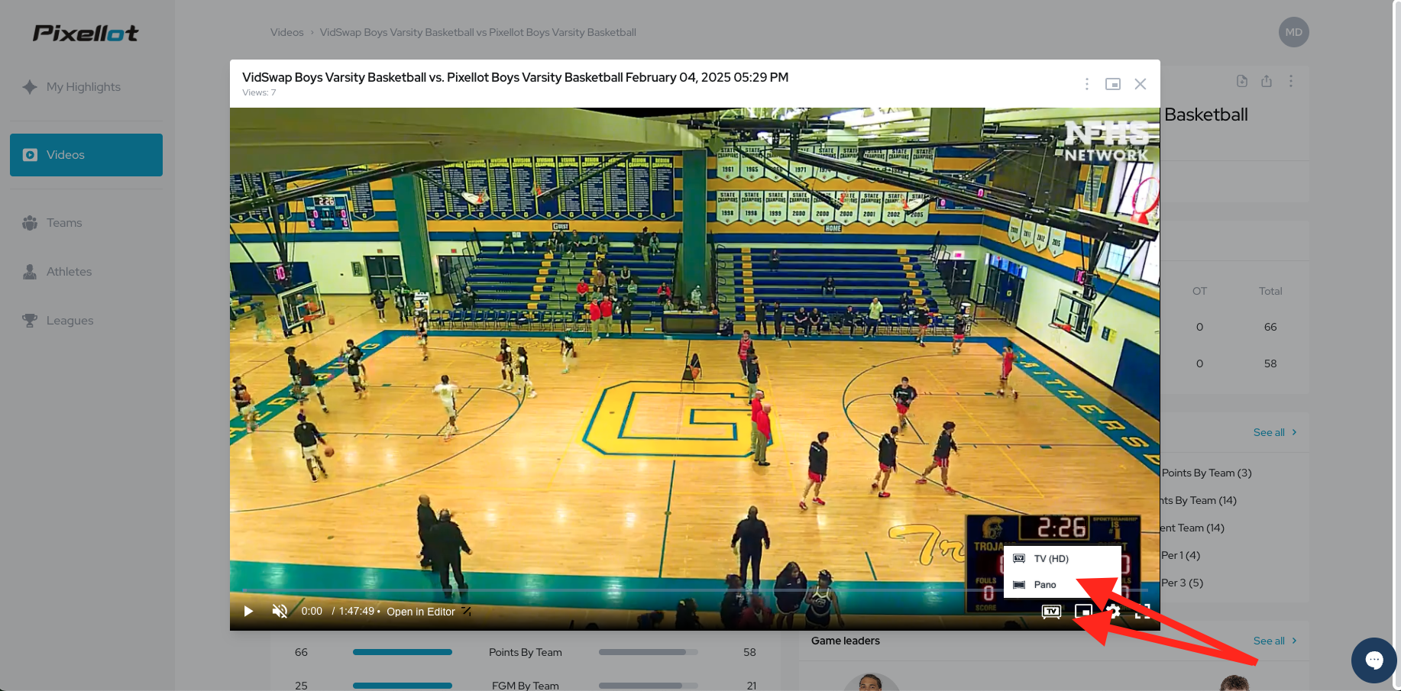Click the video progress bar
The height and width of the screenshot is (691, 1401).
(x=695, y=590)
